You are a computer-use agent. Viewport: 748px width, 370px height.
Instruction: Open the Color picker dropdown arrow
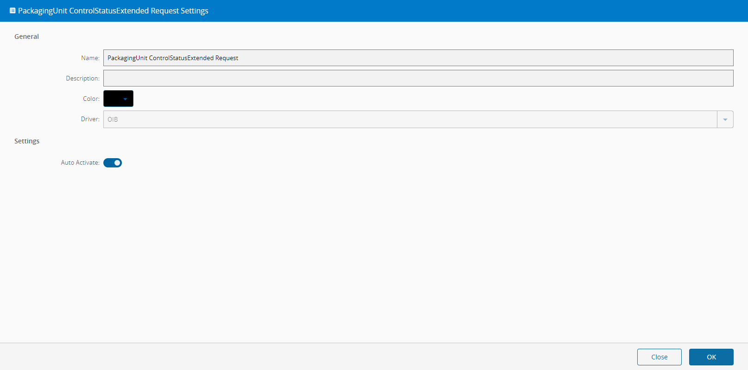pyautogui.click(x=125, y=99)
